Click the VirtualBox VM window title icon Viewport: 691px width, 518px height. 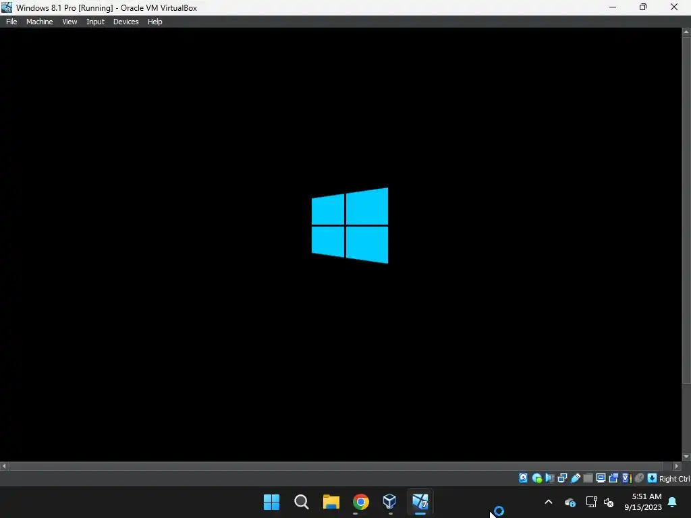point(7,7)
